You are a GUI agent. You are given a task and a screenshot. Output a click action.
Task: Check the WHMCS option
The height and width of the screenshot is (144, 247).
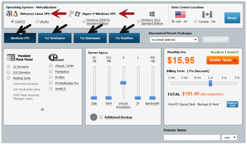point(51,88)
